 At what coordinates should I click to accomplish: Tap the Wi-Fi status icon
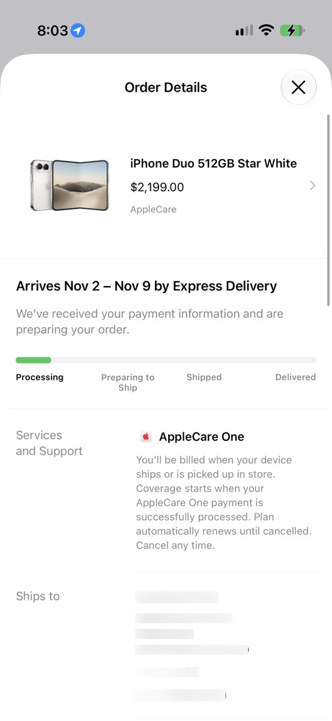click(x=265, y=30)
